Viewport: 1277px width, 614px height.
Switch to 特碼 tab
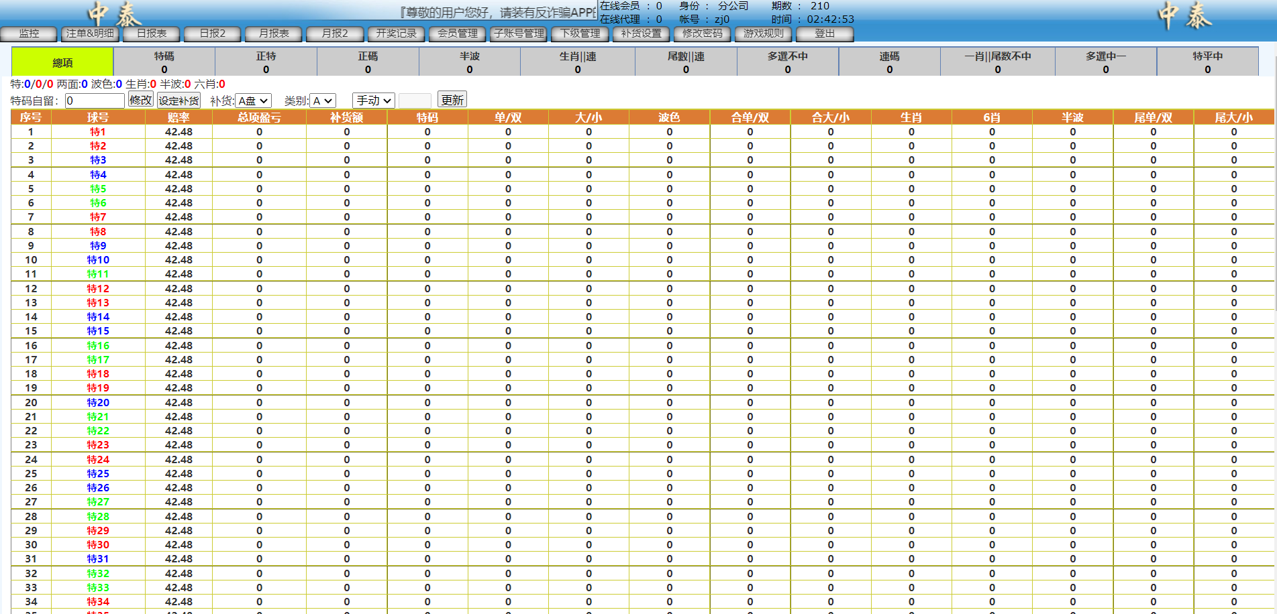click(x=164, y=62)
